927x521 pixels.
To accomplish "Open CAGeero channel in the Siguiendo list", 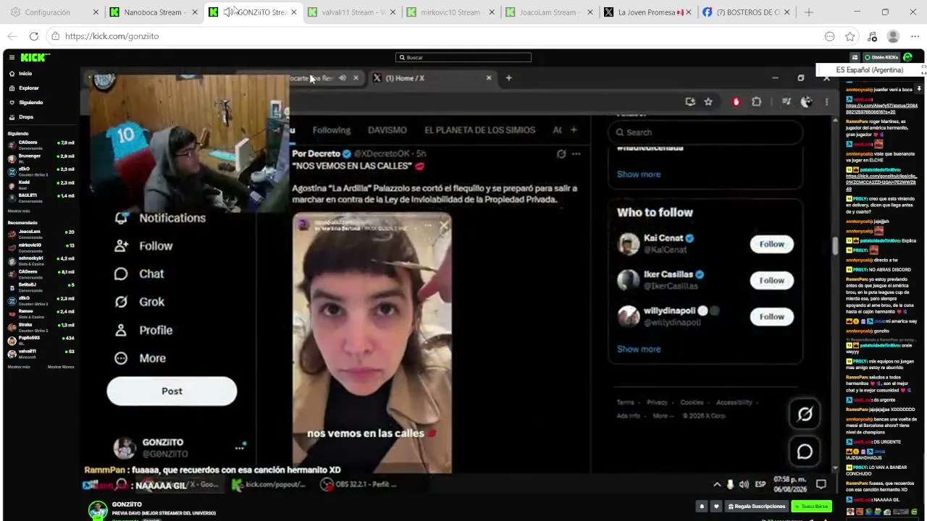I will [41, 145].
